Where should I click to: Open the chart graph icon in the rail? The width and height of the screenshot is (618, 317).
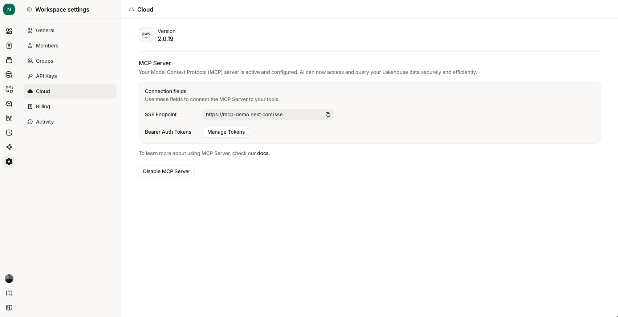[x=9, y=118]
